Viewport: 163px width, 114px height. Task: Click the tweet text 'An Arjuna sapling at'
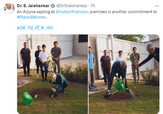point(36,12)
